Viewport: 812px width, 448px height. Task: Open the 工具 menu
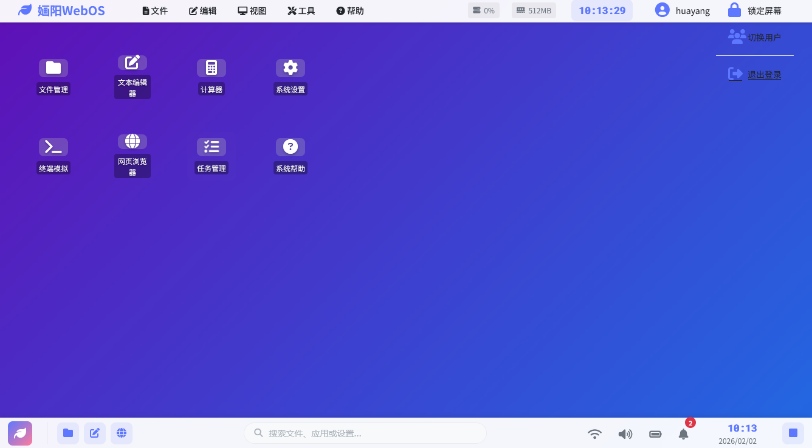click(301, 10)
